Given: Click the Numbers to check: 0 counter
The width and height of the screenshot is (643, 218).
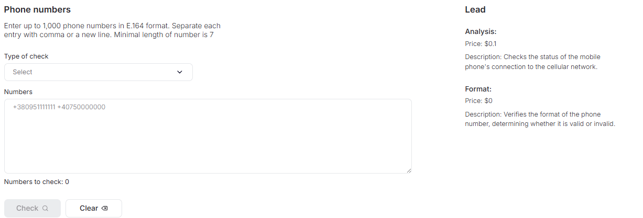Looking at the screenshot, I should [x=37, y=182].
